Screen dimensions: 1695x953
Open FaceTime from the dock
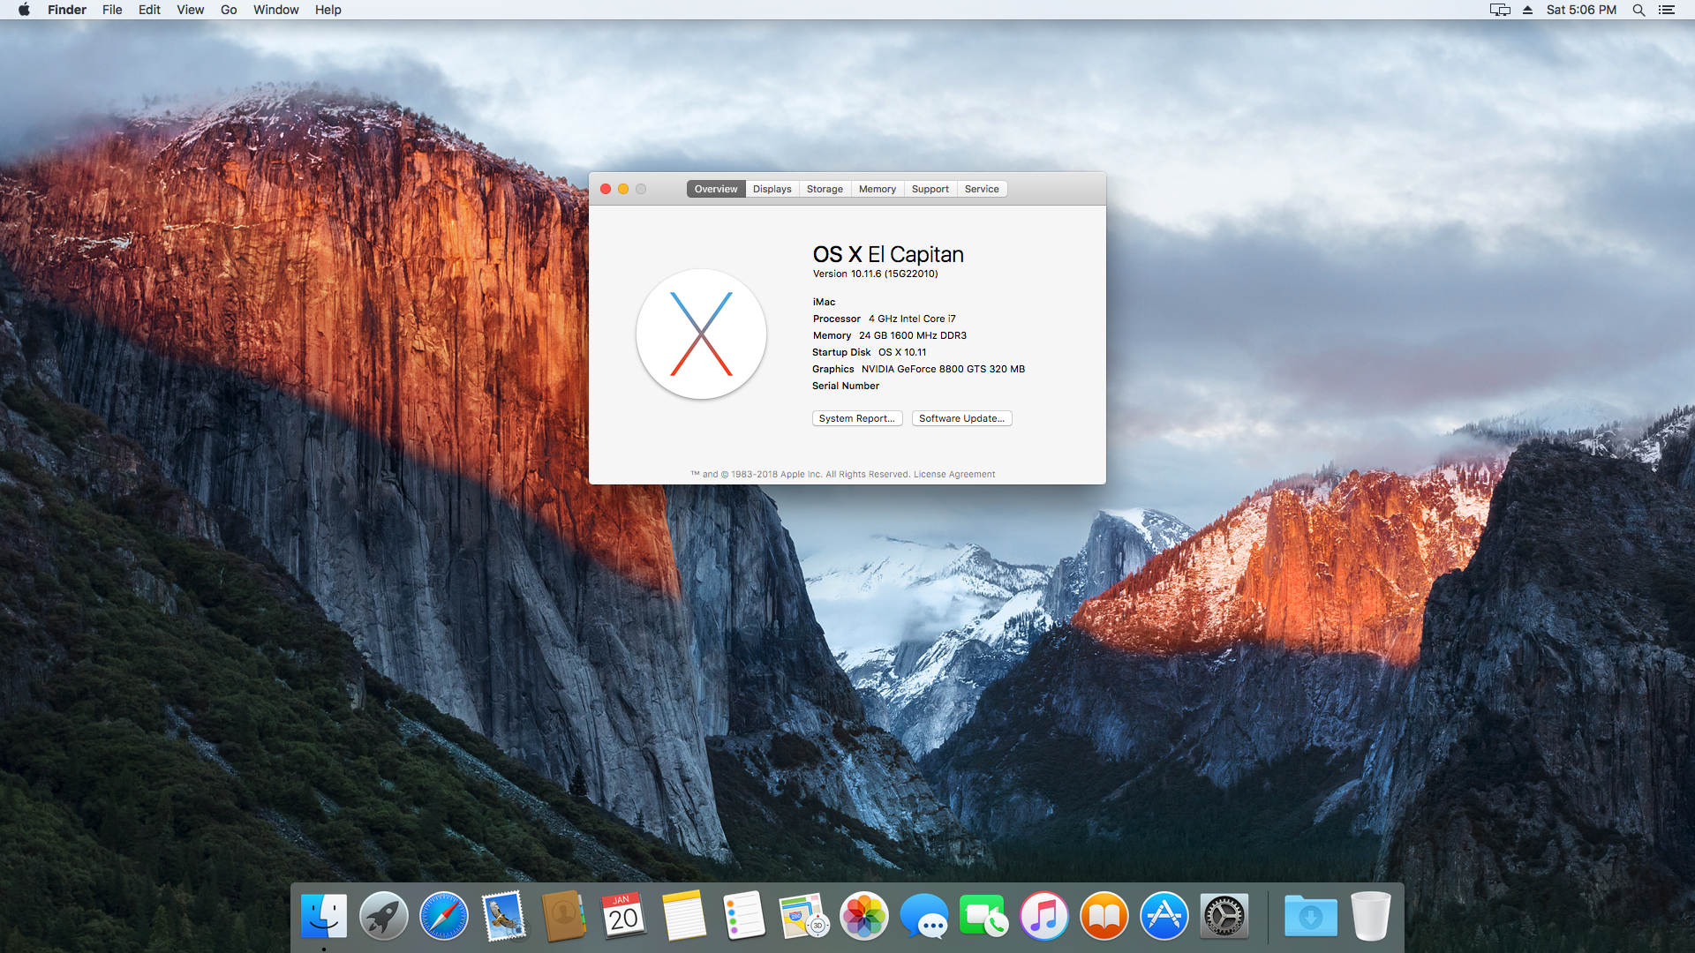983,916
